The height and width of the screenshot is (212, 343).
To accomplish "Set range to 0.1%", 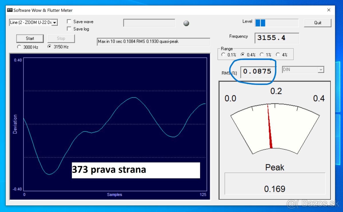I will pos(223,55).
